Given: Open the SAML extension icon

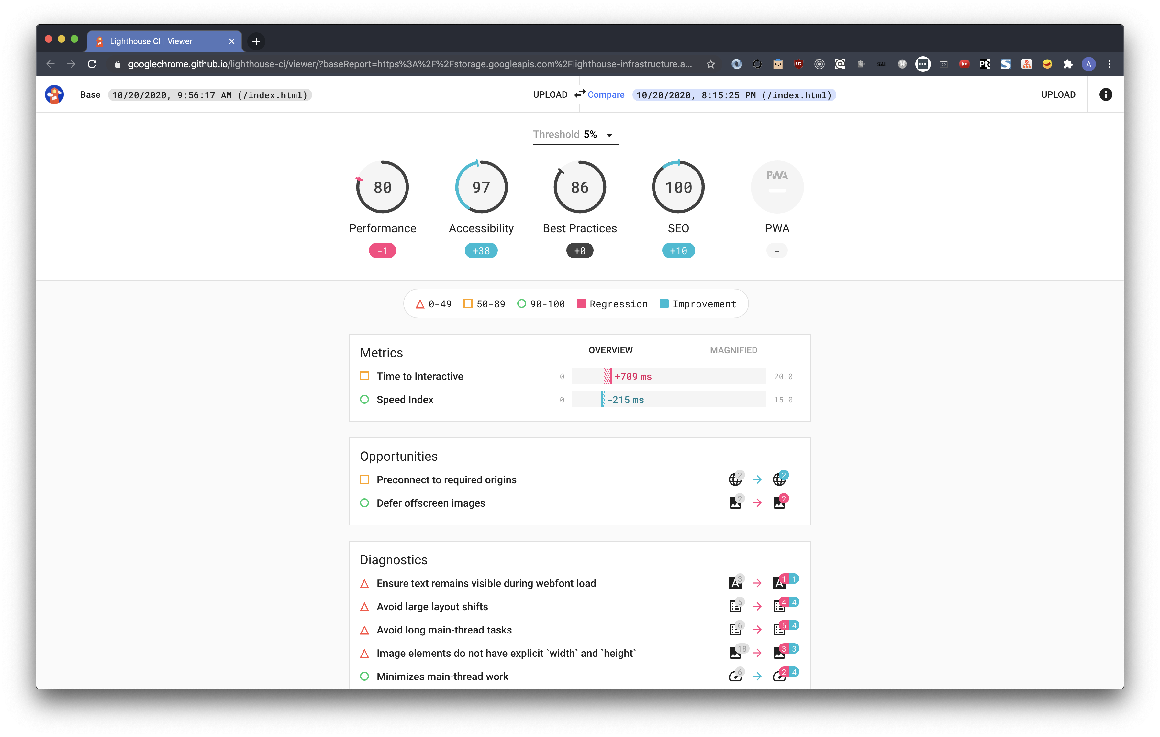Looking at the screenshot, I should click(881, 64).
